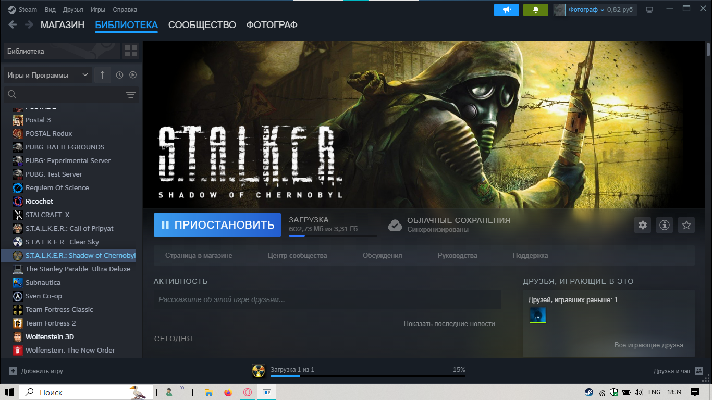Add game to favorites star
Screen dimensions: 712x400
click(x=686, y=225)
